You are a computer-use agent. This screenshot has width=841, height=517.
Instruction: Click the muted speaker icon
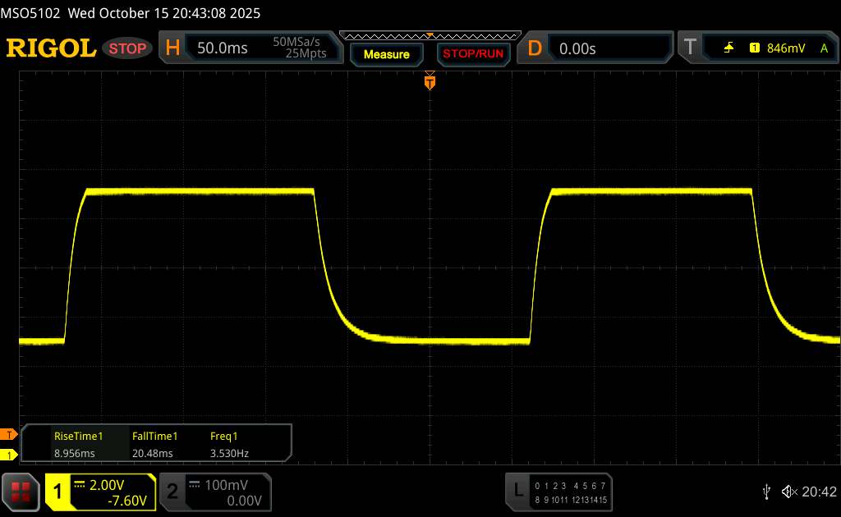pos(788,492)
